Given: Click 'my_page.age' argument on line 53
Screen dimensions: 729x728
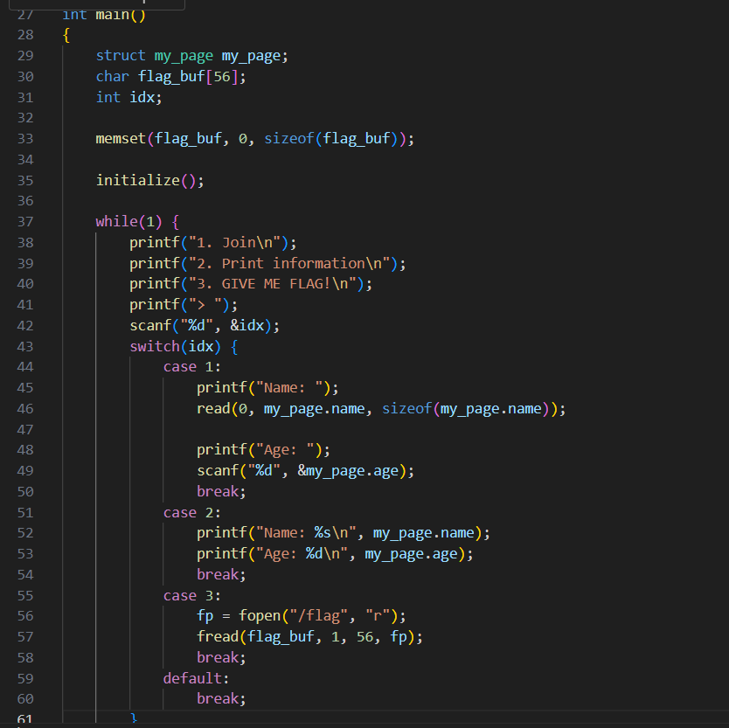Looking at the screenshot, I should [x=411, y=554].
